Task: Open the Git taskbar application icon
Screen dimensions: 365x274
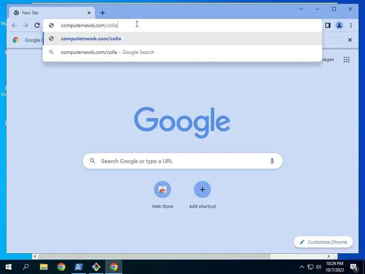Action: point(96,267)
